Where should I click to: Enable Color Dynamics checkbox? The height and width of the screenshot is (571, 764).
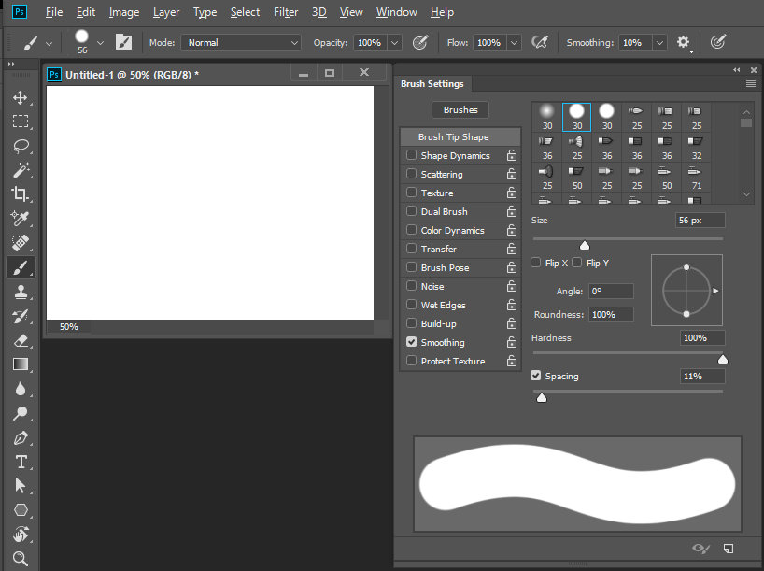(x=411, y=229)
